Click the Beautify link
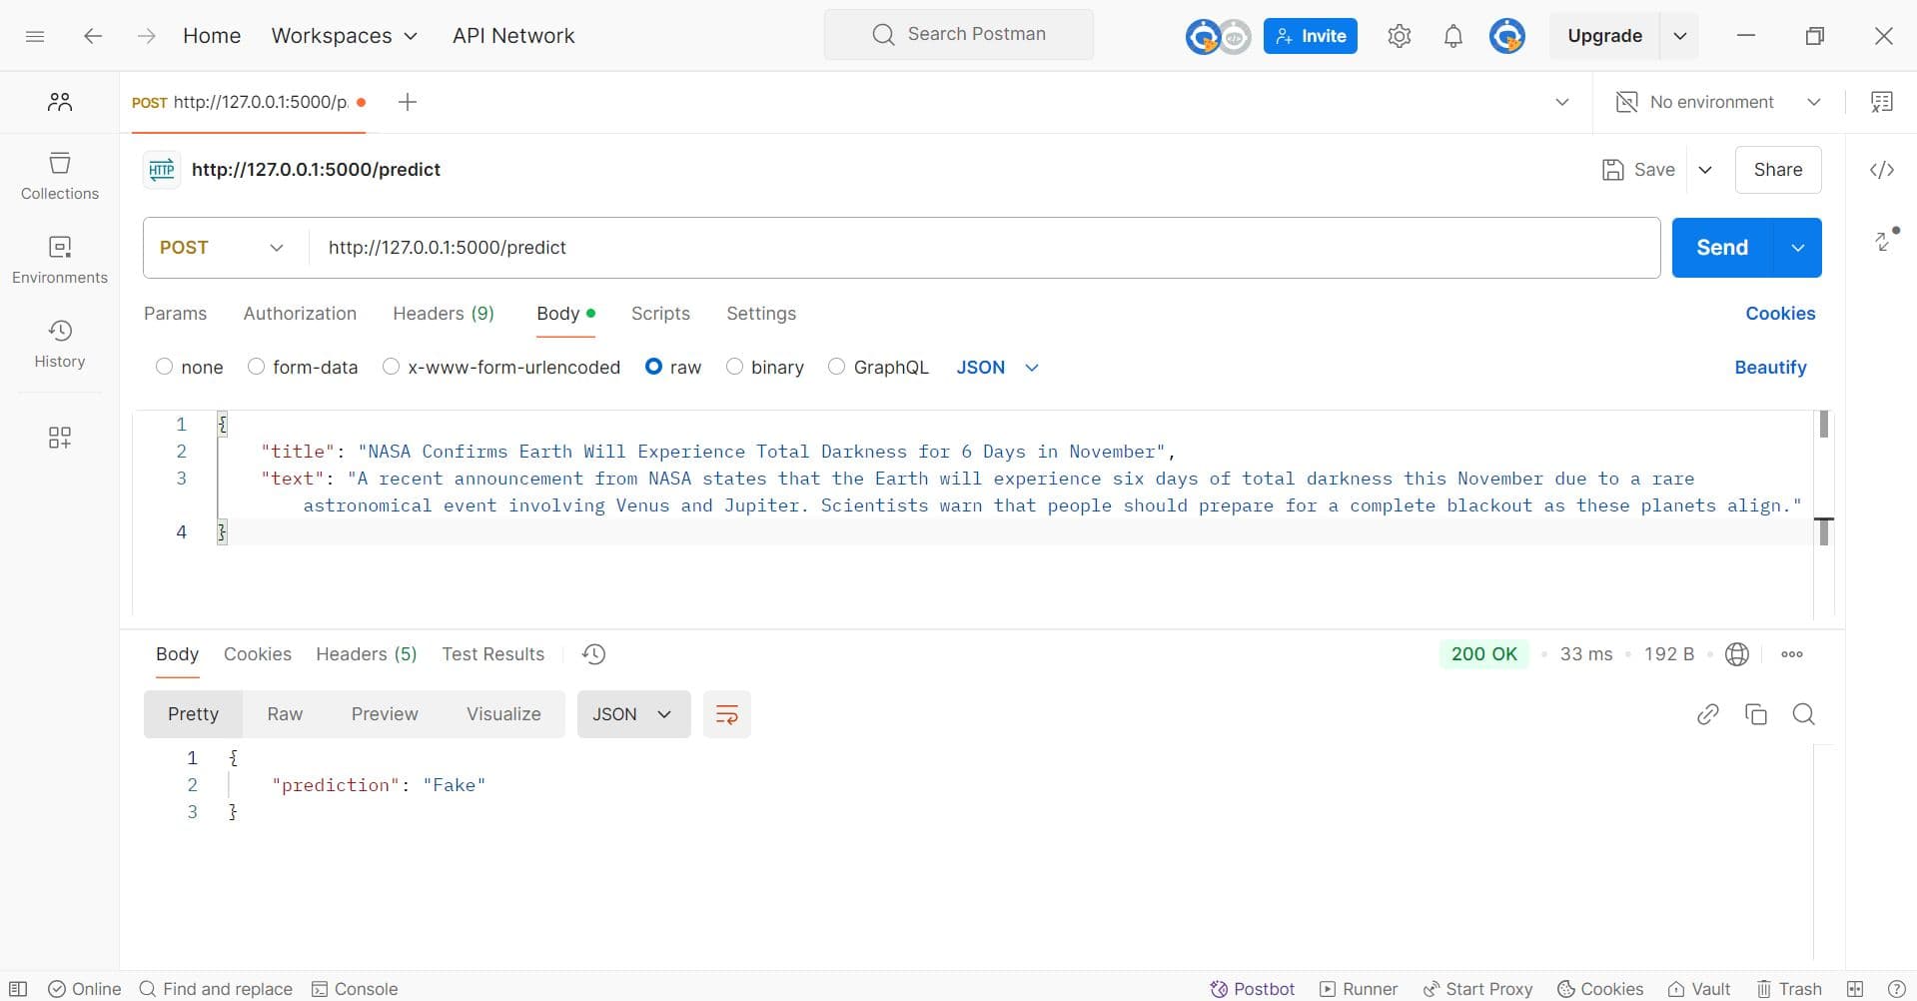Viewport: 1917px width, 1001px height. pyautogui.click(x=1770, y=367)
